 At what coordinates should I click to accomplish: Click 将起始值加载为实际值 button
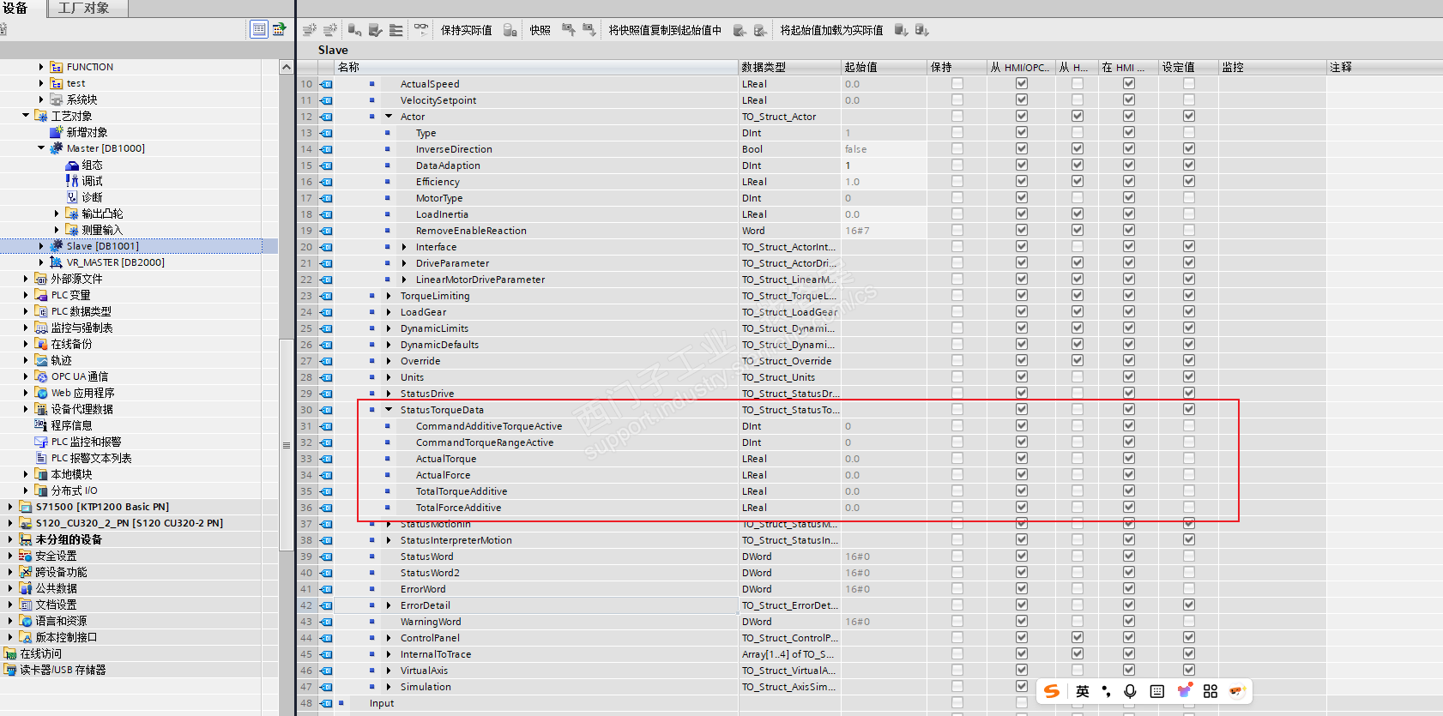coord(831,30)
